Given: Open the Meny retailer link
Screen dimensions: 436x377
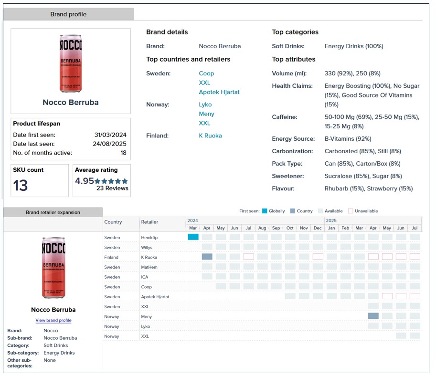Looking at the screenshot, I should point(206,114).
